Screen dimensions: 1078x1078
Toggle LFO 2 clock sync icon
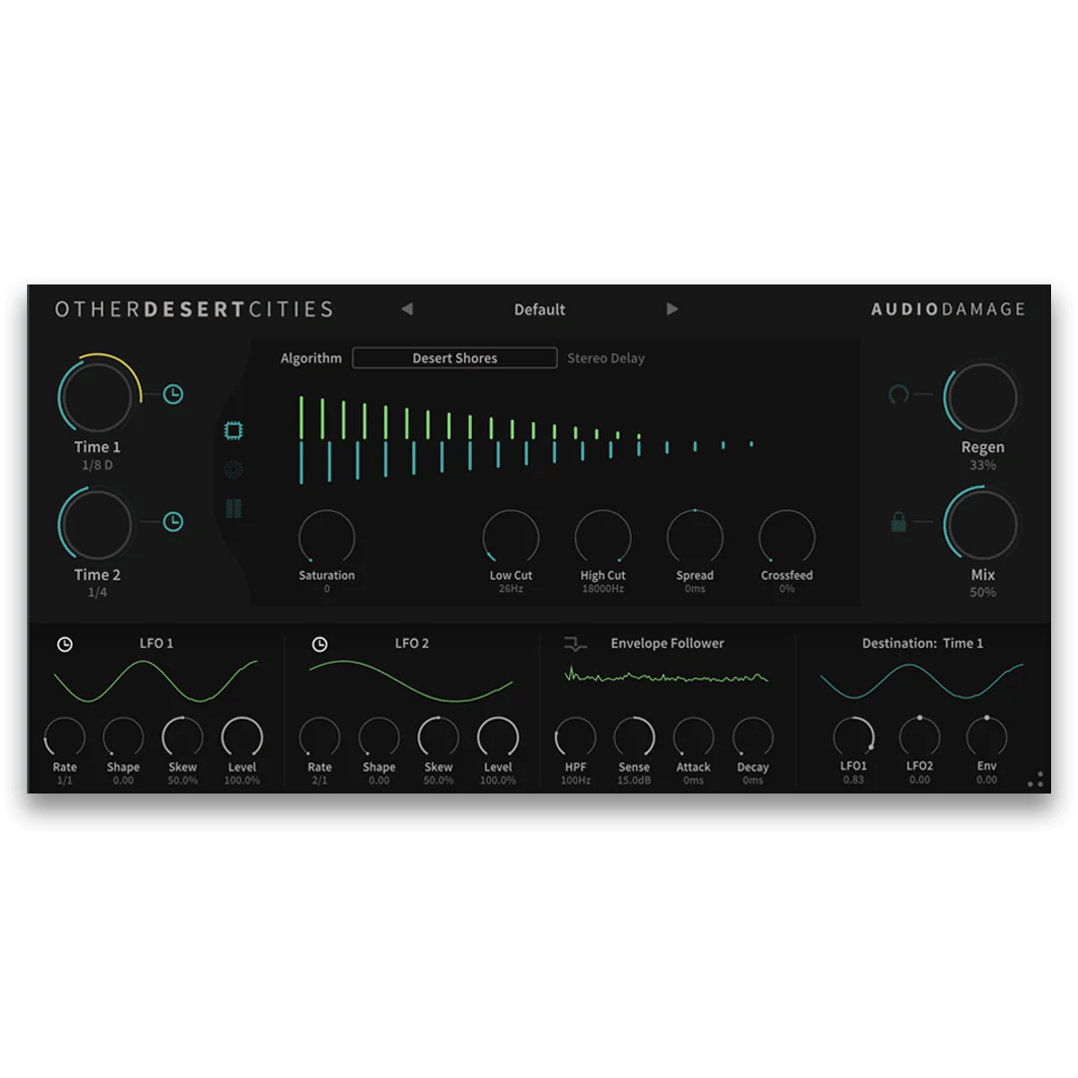click(319, 644)
